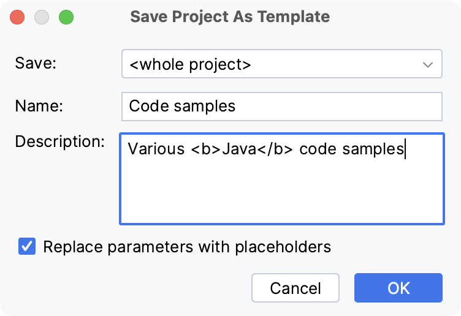Click the '</b>' closing tag in description

tap(275, 149)
